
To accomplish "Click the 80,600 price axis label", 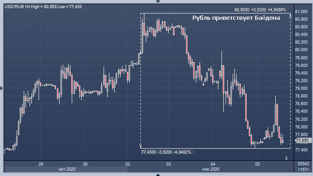I will pyautogui.click(x=301, y=27).
